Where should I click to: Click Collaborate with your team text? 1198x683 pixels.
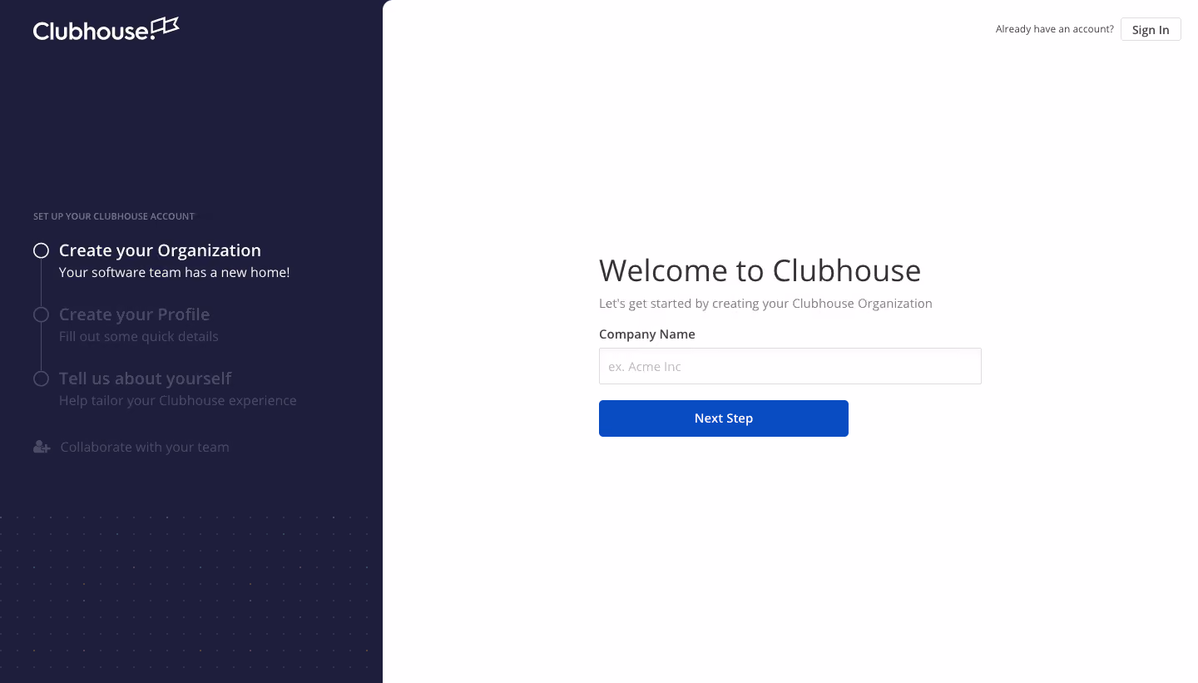click(145, 447)
